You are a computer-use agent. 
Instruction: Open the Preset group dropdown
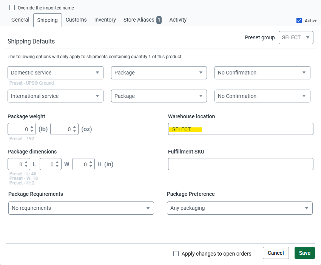(296, 37)
